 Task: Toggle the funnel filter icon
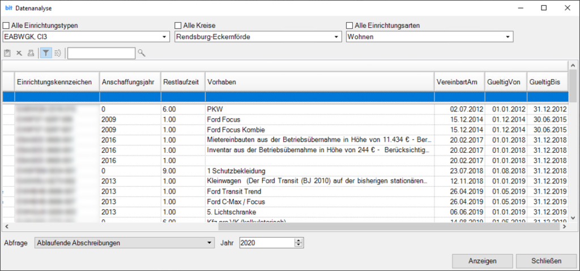coord(46,53)
